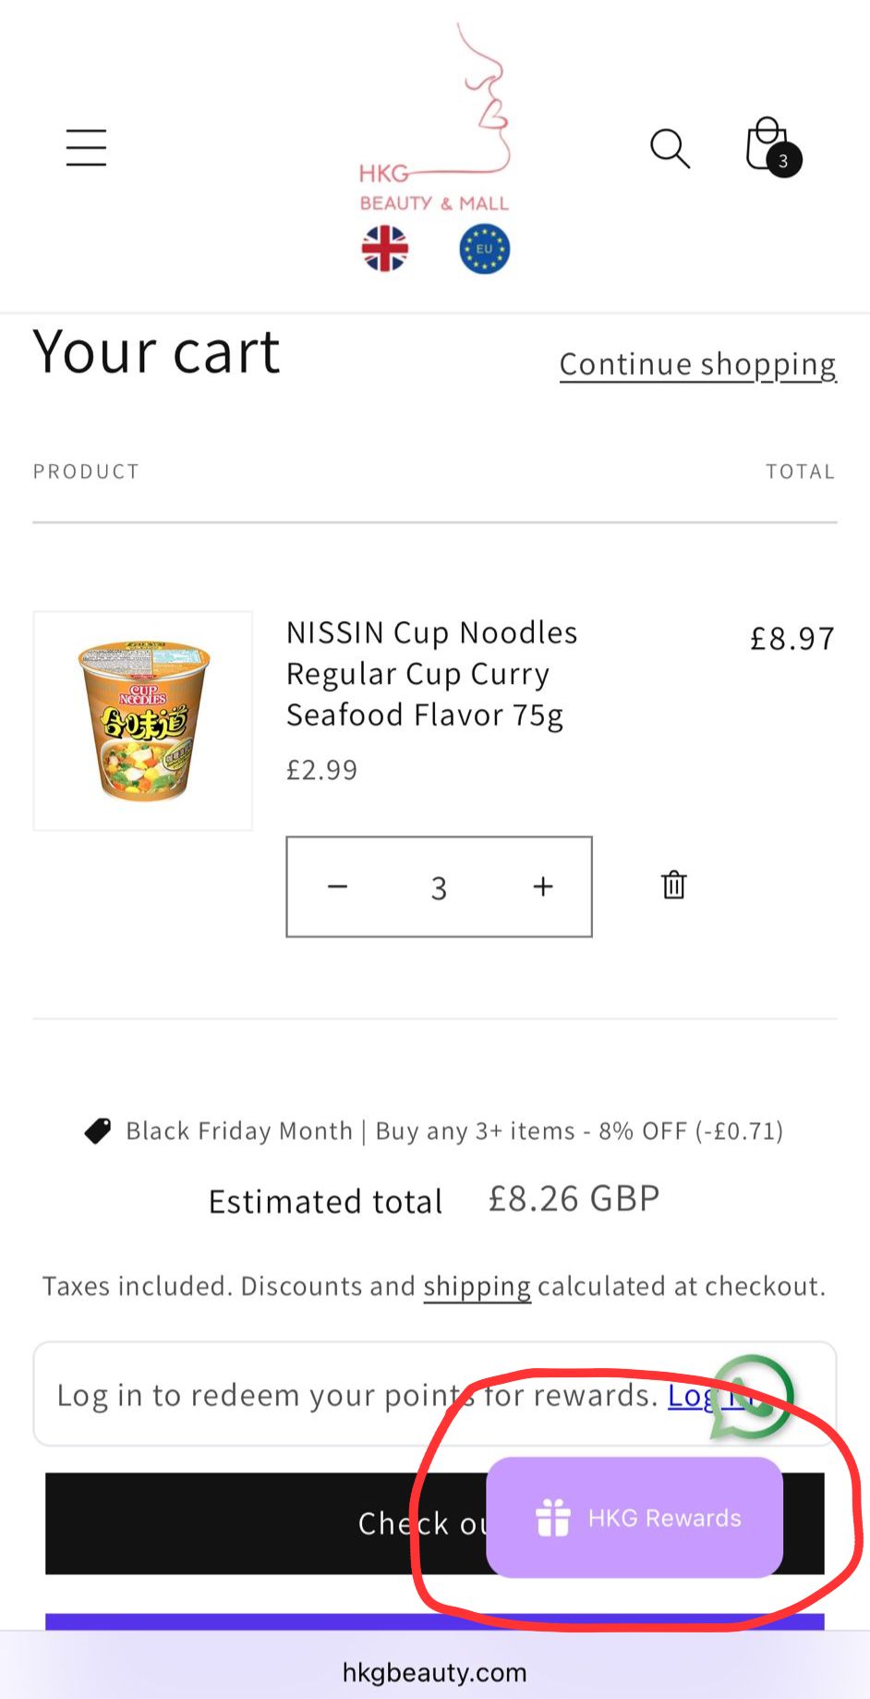870x1699 pixels.
Task: Select the UK flag store icon
Action: 384,250
